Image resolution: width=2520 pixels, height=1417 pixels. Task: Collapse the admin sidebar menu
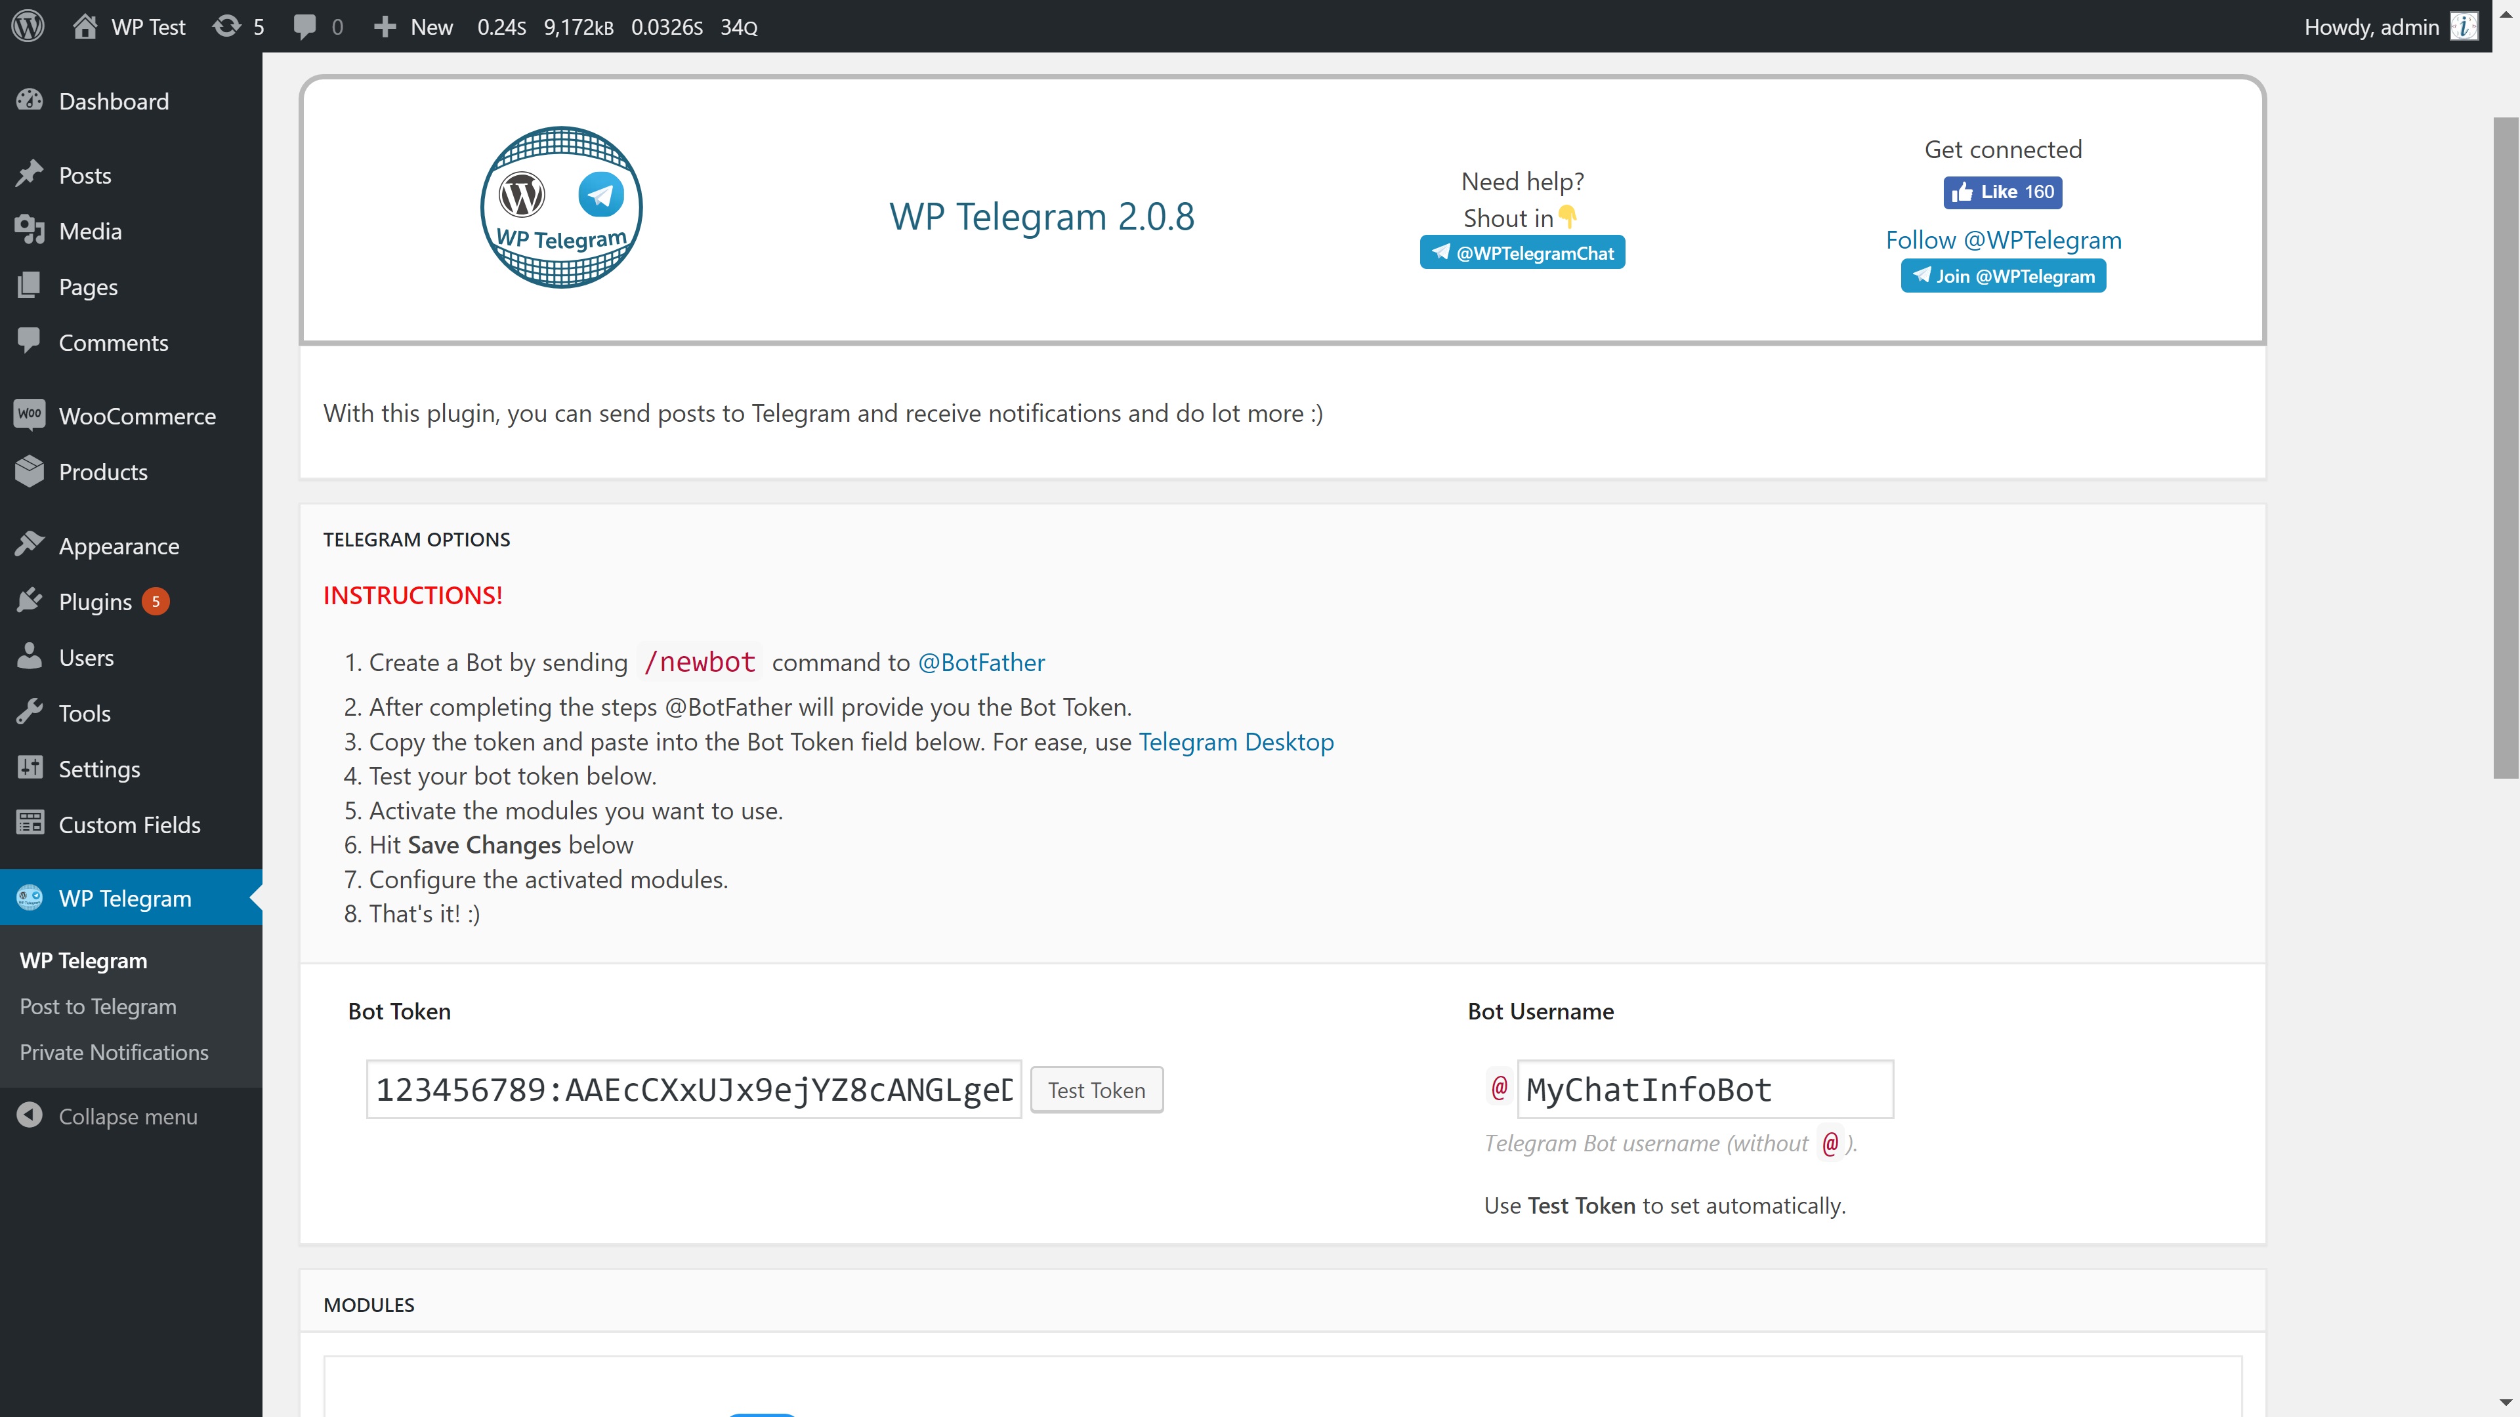[x=127, y=1116]
